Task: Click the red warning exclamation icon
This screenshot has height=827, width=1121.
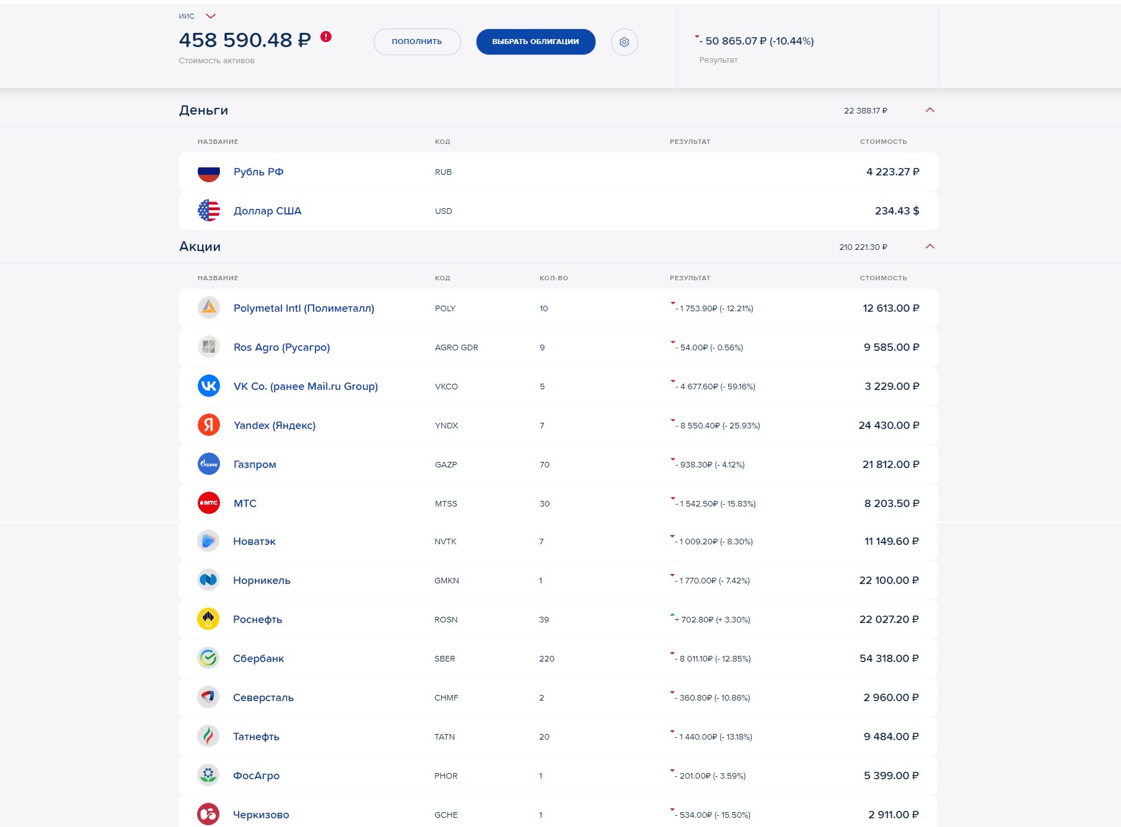Action: tap(326, 37)
